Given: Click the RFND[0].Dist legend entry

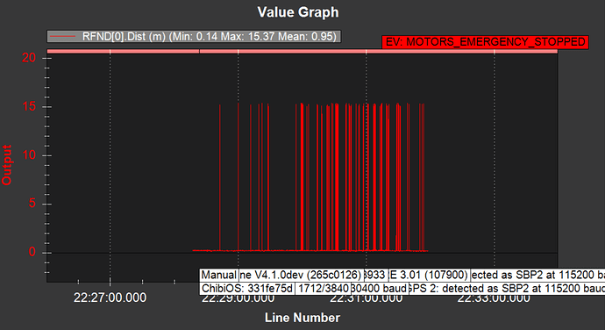Looking at the screenshot, I should pos(194,36).
